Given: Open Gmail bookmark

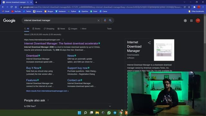Looking at the screenshot, I should (6, 12).
